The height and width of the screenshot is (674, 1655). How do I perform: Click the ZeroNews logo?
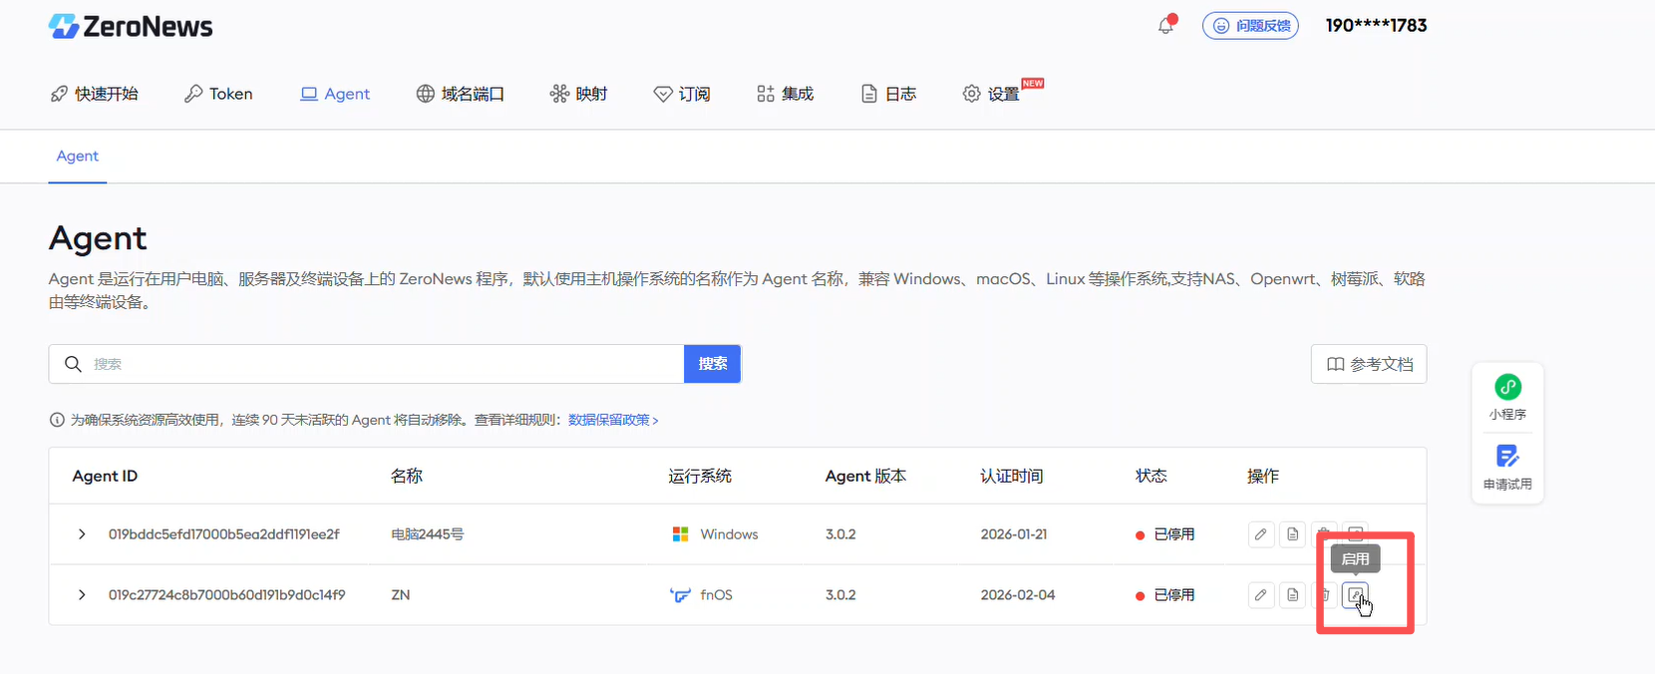point(131,27)
